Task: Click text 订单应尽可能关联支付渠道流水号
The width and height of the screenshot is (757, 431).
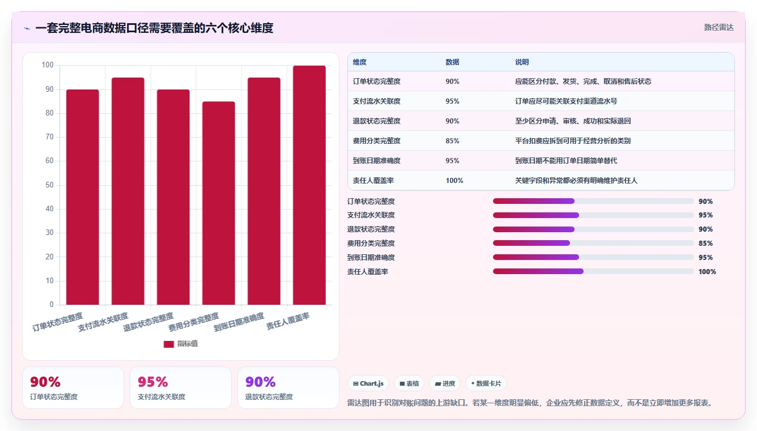Action: tap(566, 101)
